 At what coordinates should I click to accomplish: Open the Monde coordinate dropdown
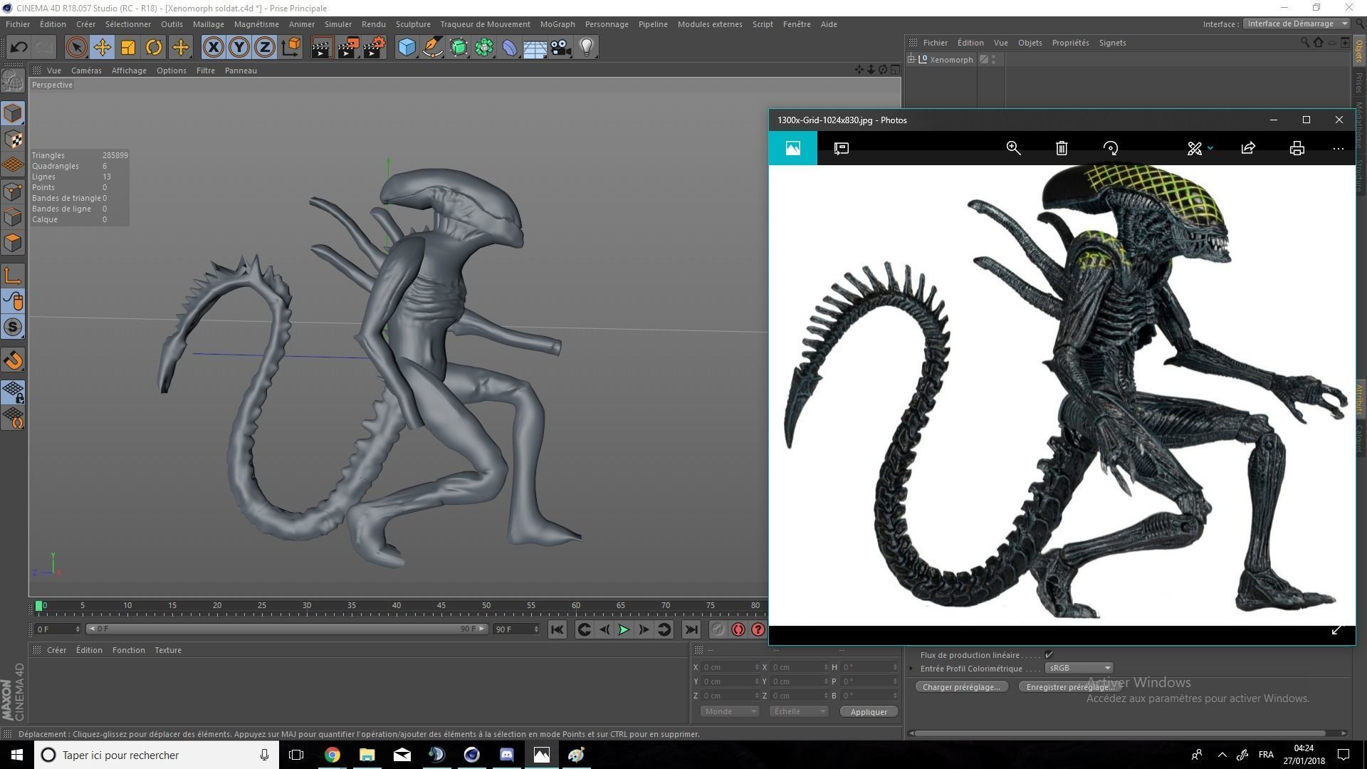(x=729, y=711)
